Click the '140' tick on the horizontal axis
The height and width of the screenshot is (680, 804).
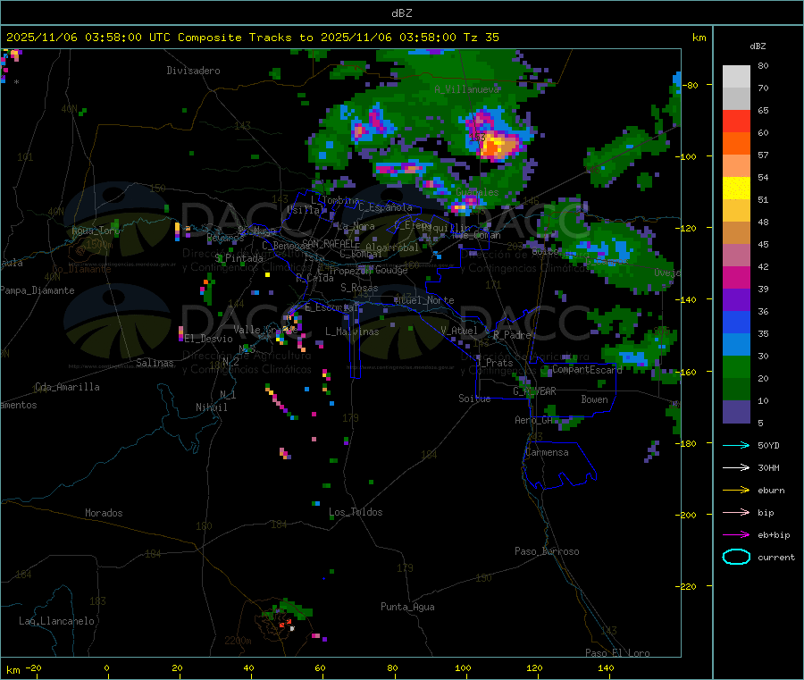pyautogui.click(x=606, y=667)
